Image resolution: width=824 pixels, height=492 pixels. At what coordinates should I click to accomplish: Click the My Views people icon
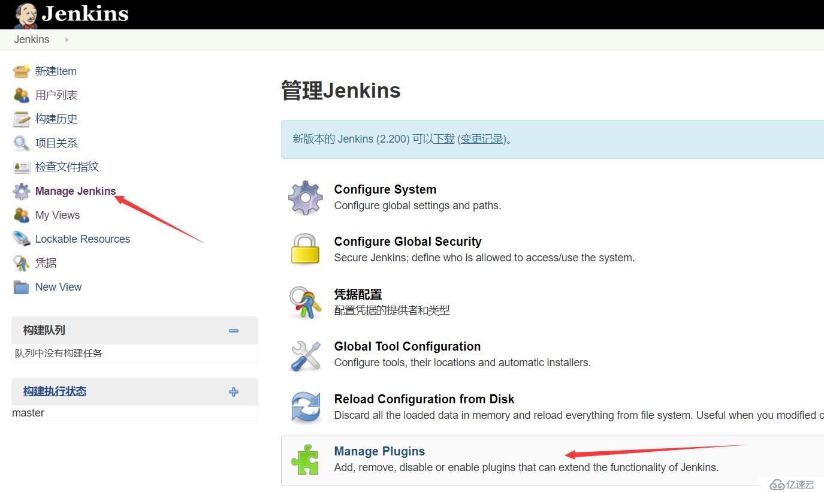(22, 215)
